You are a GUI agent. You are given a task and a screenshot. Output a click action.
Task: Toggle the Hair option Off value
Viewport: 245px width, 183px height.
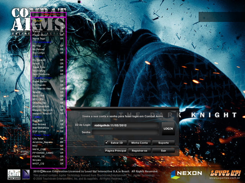point(62,28)
